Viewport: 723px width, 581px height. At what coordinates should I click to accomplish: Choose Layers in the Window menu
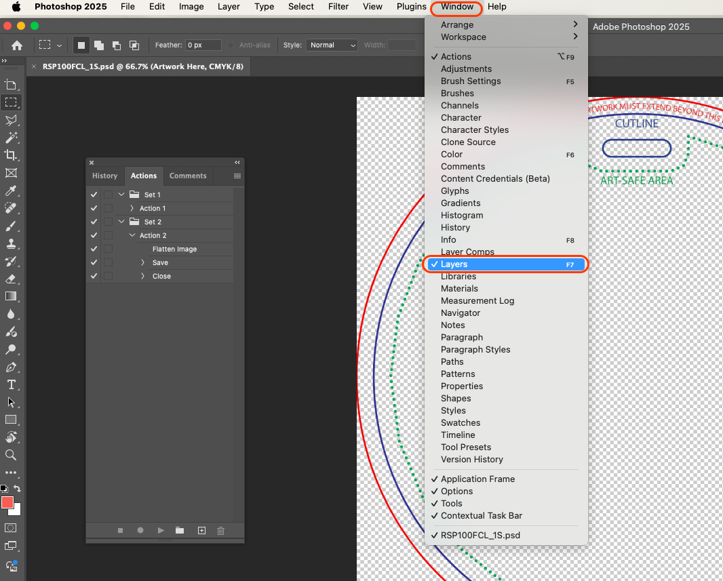[x=506, y=264]
